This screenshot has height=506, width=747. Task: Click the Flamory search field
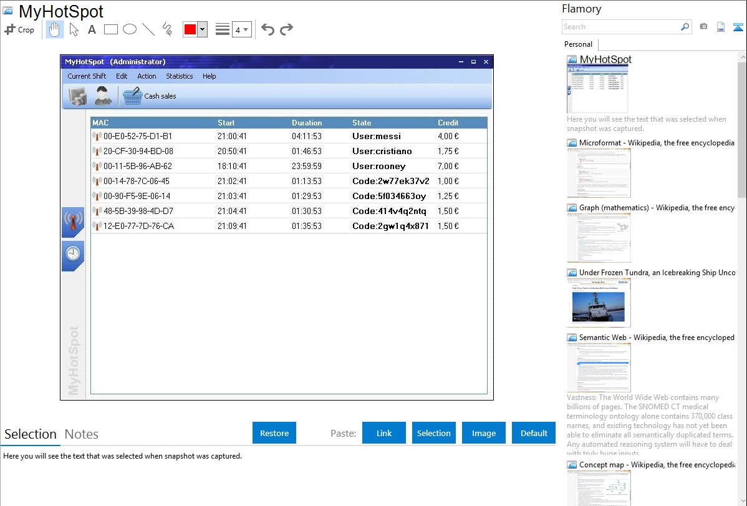pyautogui.click(x=620, y=27)
